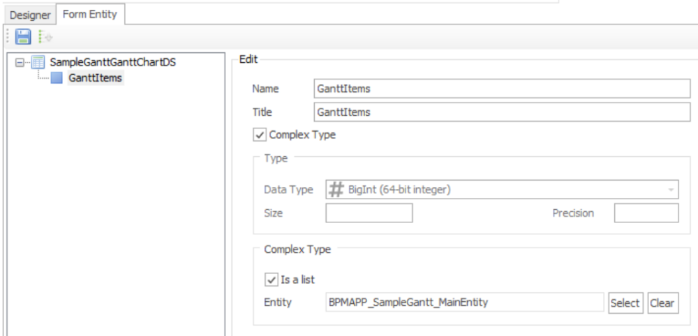Screen dimensions: 698x336
Task: Focus the Size input box
Action: pyautogui.click(x=369, y=213)
